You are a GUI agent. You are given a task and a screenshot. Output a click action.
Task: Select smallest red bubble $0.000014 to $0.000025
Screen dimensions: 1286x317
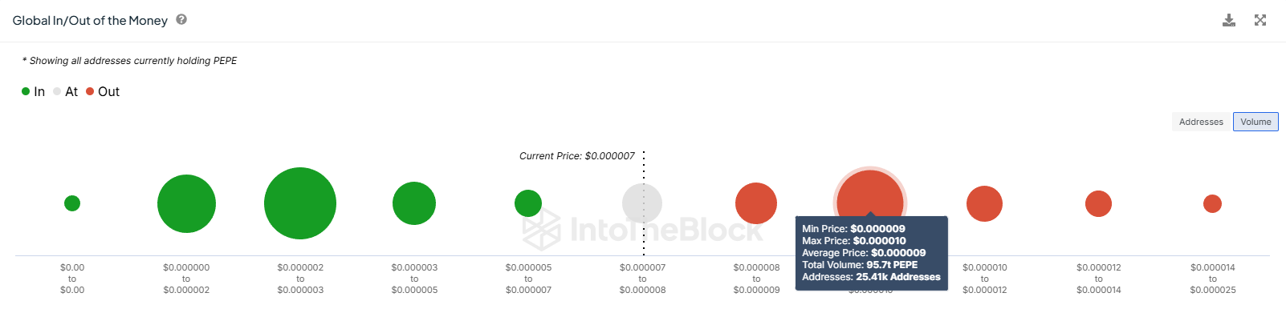point(1212,203)
